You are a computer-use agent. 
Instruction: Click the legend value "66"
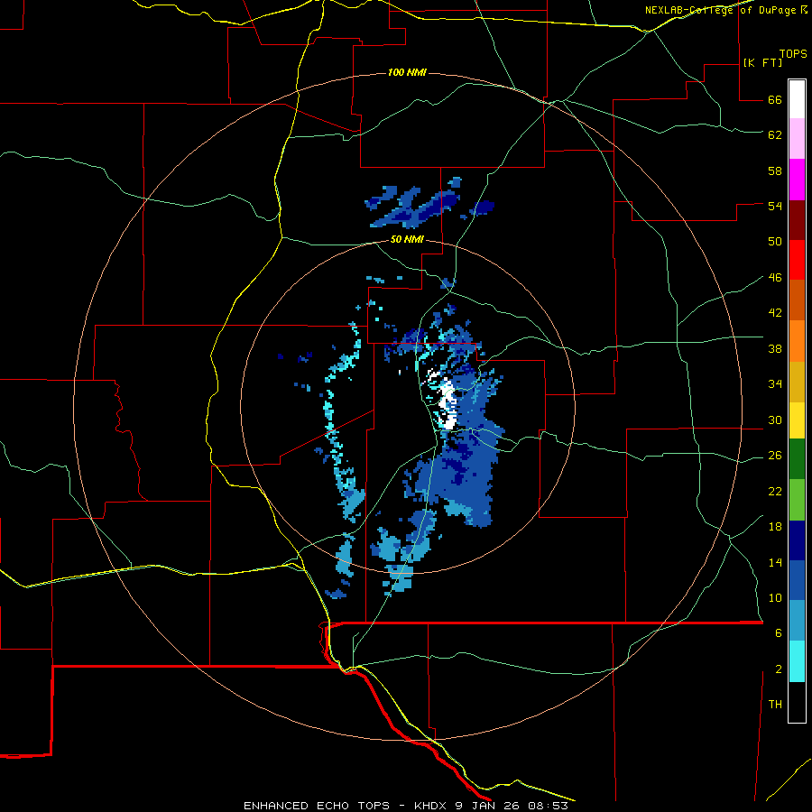tap(775, 99)
